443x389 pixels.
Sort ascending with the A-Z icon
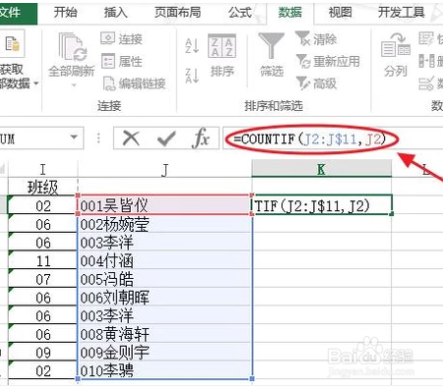(192, 45)
